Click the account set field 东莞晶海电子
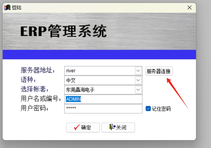Screen dimensions: 211x148 (x=100, y=90)
